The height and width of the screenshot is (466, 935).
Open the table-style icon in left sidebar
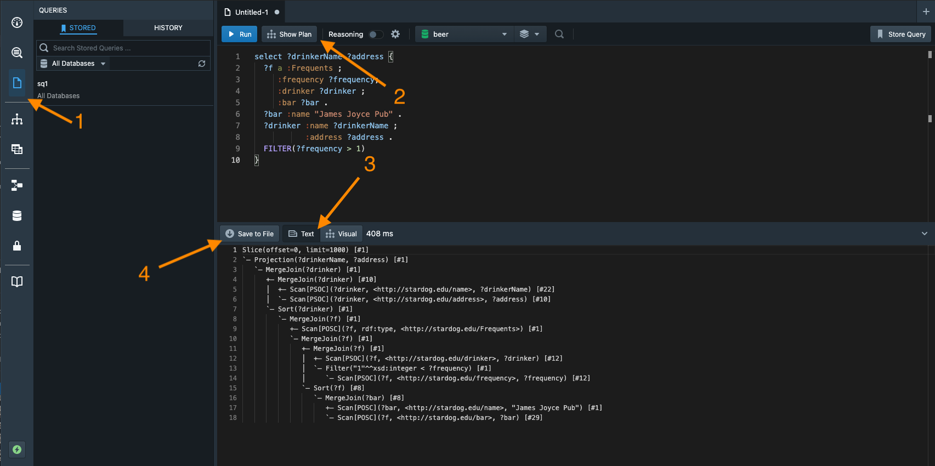click(17, 149)
